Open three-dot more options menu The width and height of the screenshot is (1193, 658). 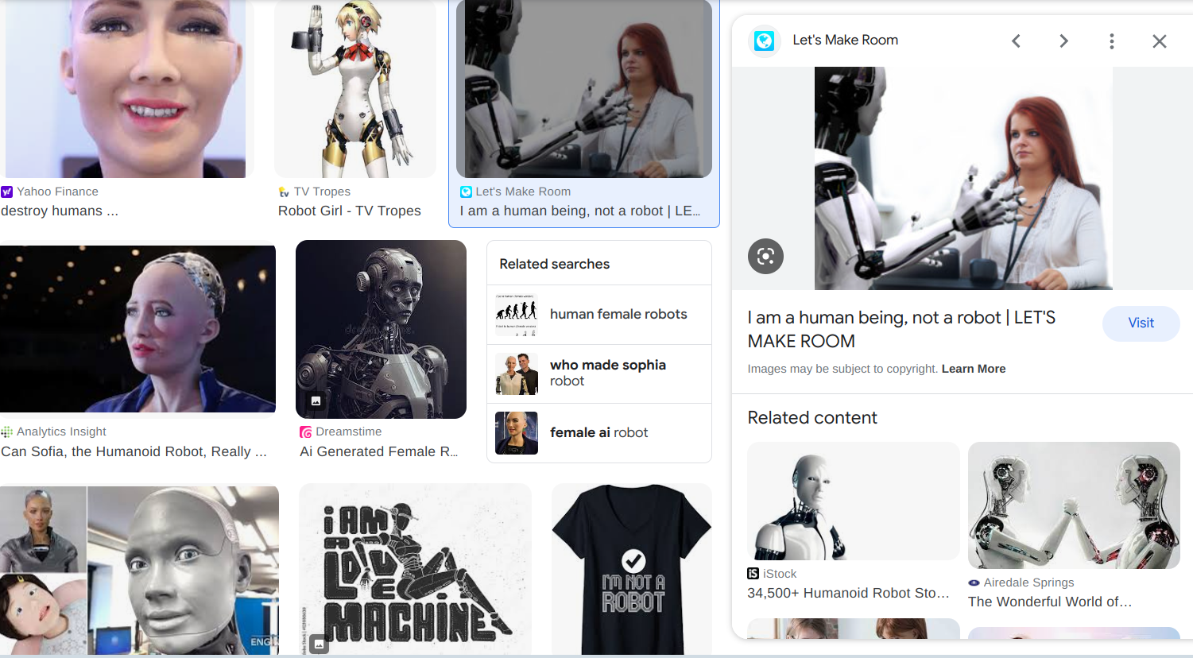1111,41
